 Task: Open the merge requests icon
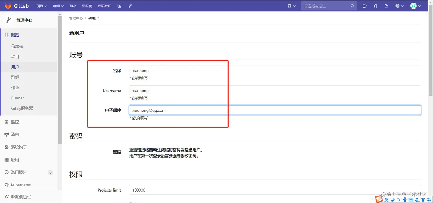375,6
